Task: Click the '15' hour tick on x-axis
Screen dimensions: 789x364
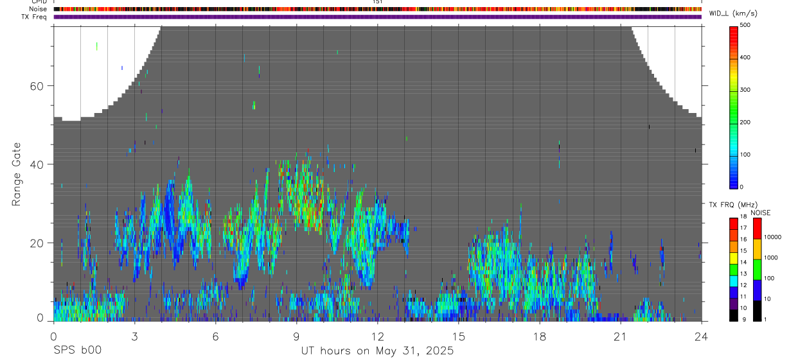Action: click(459, 336)
